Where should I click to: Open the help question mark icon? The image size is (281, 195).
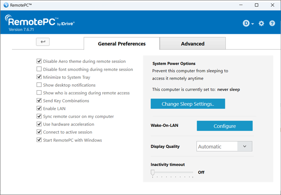point(272,24)
